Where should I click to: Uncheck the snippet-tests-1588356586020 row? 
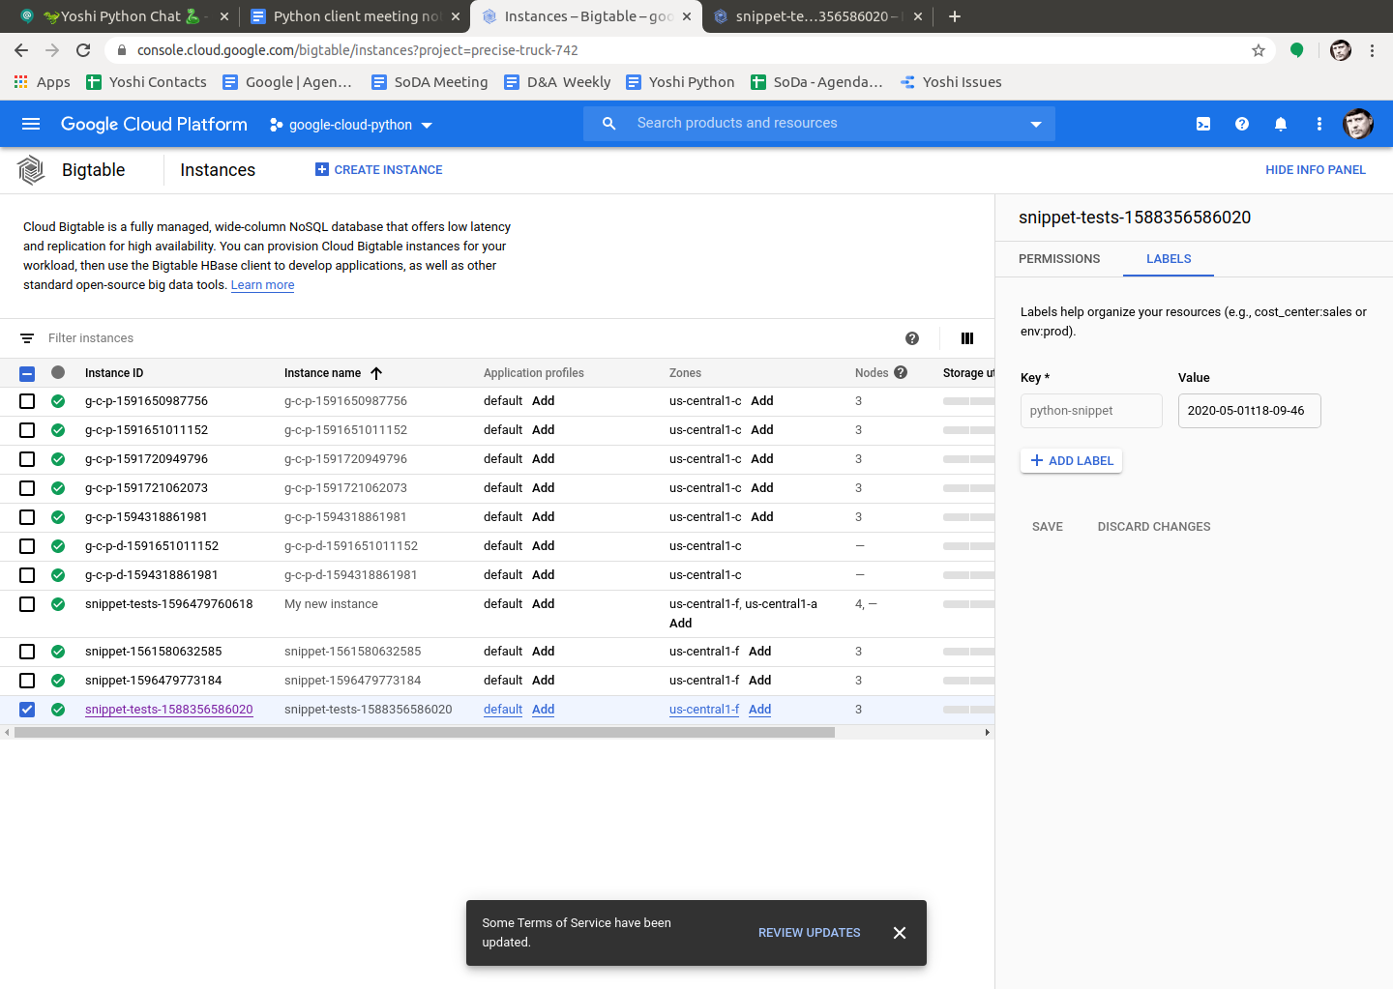27,710
